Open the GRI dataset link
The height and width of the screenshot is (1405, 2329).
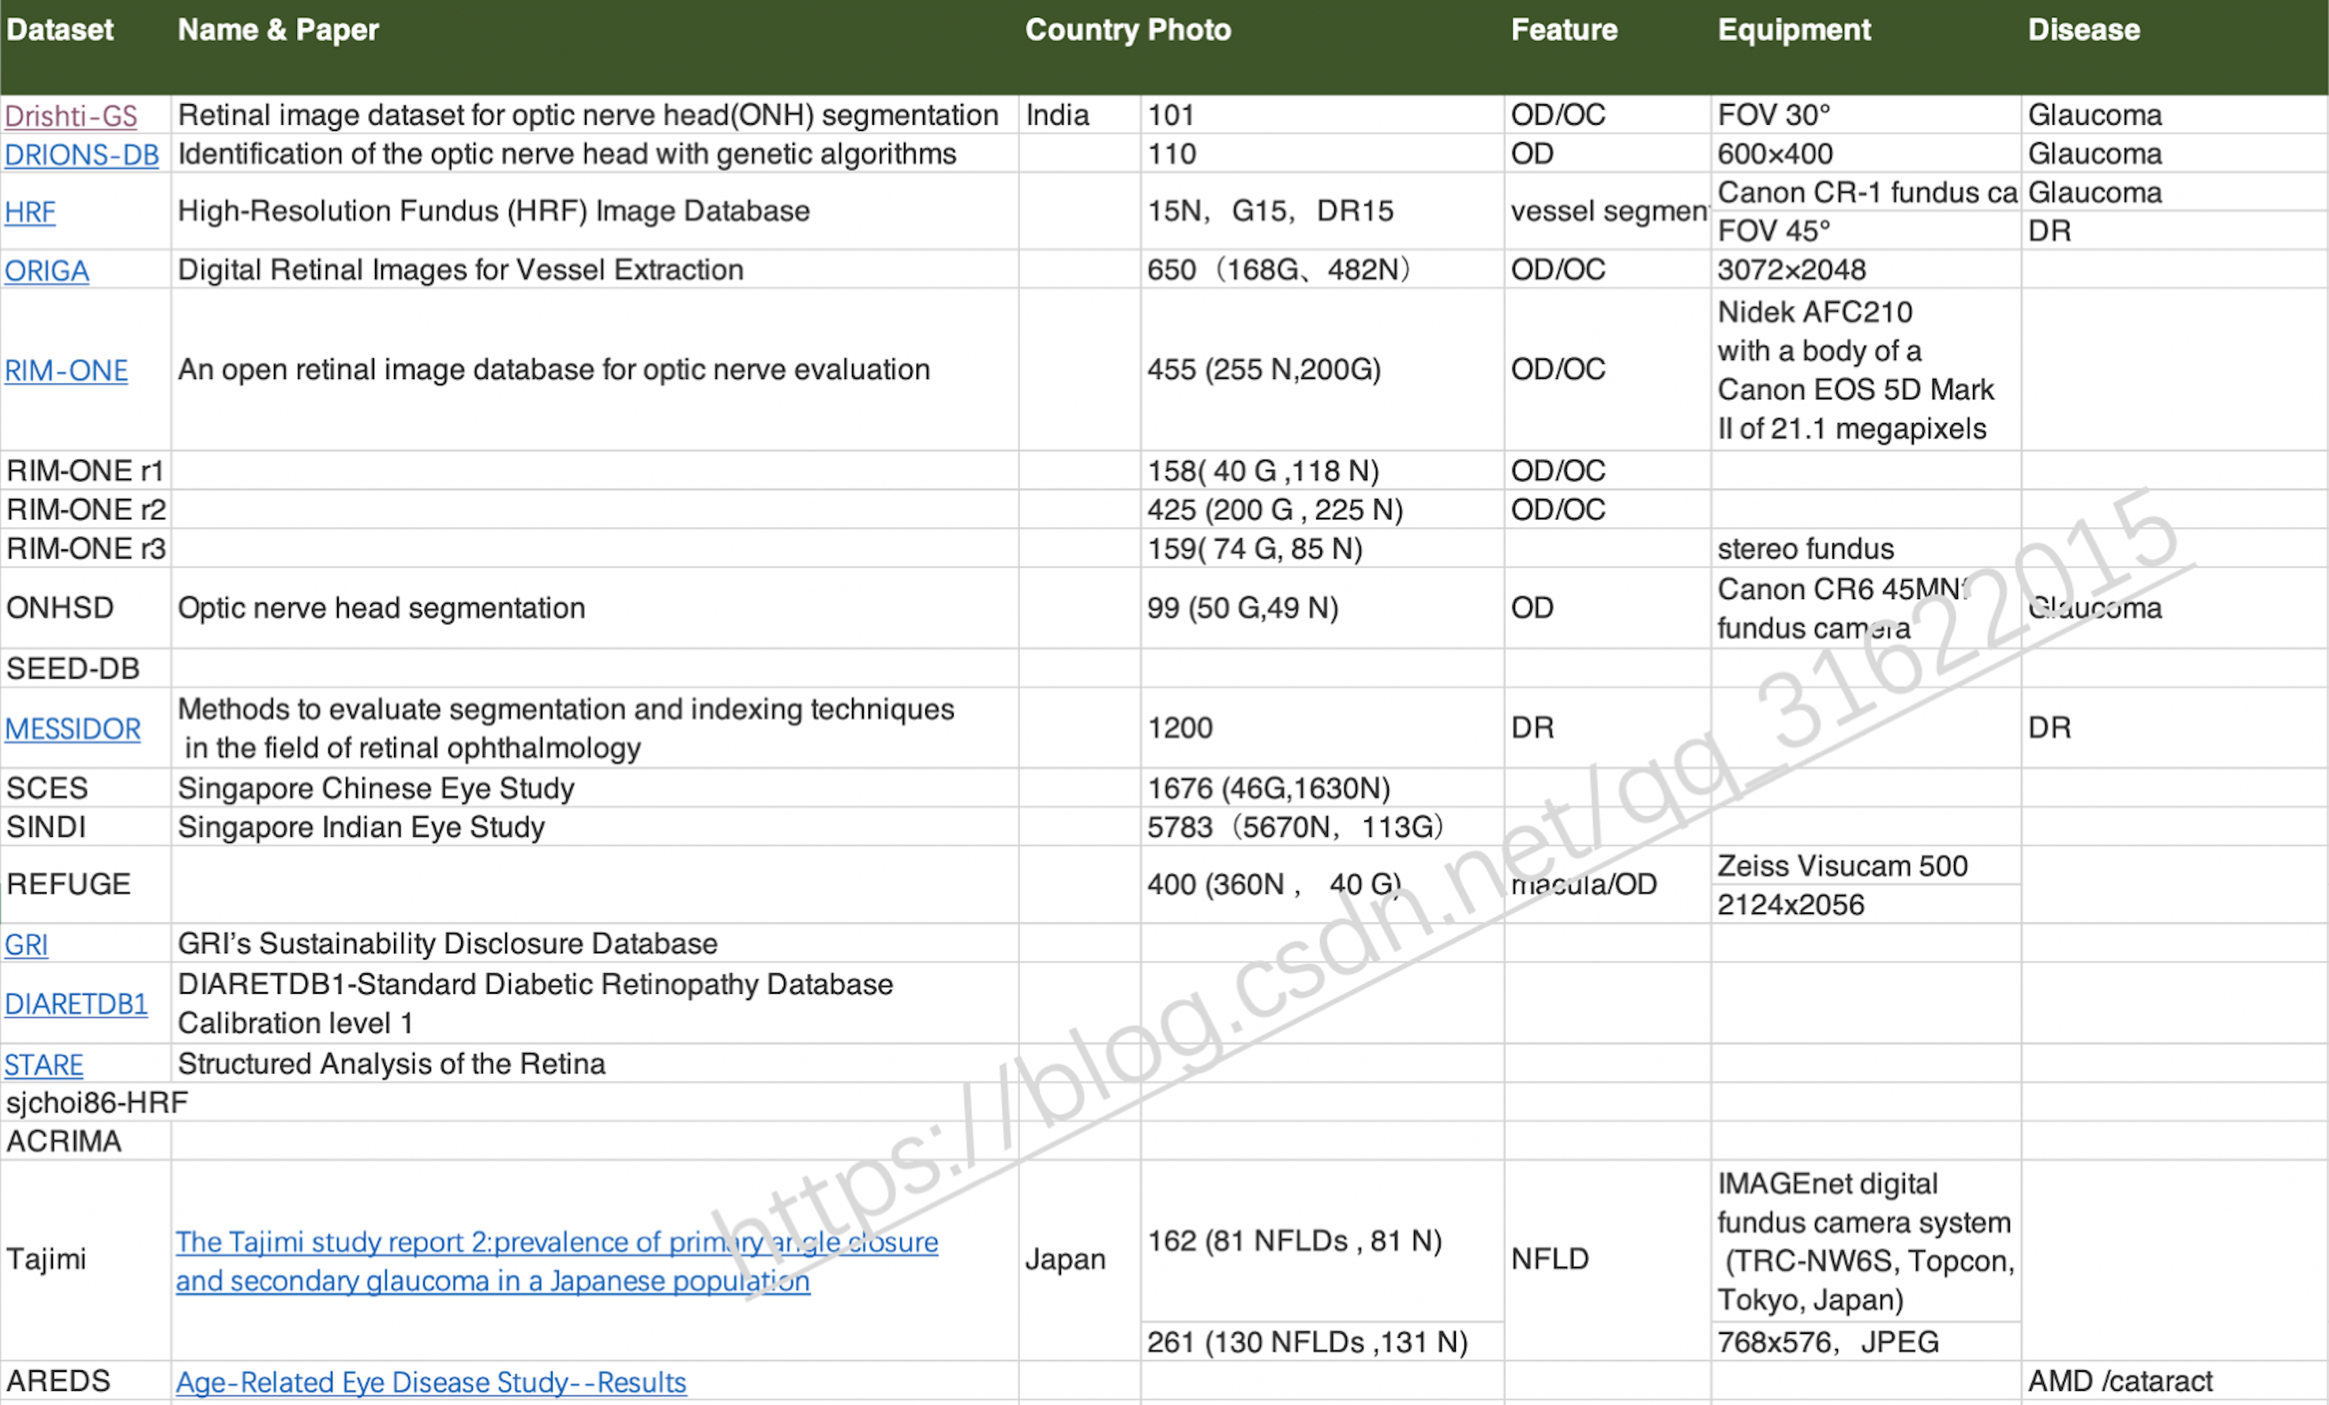click(27, 944)
